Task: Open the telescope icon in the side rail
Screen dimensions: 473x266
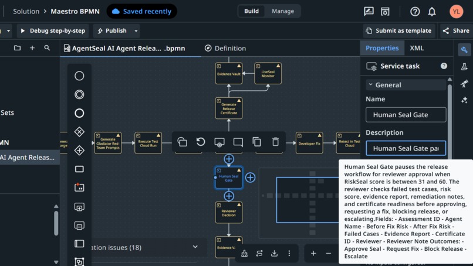Action: click(x=464, y=83)
